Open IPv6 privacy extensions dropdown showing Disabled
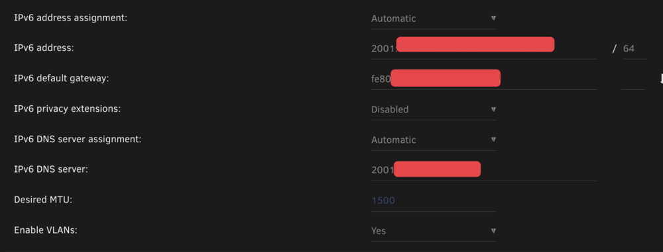663x252 pixels. click(434, 109)
